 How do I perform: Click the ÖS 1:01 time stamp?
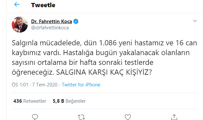point(20,85)
